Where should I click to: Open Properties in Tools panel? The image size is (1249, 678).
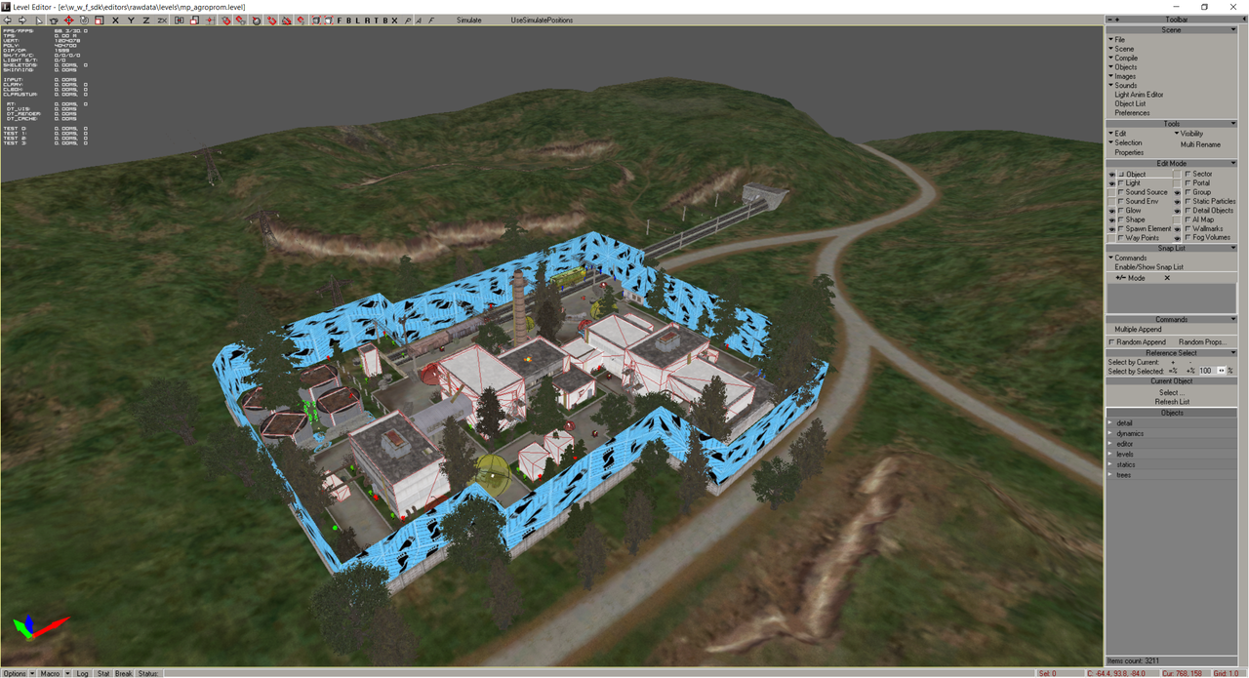click(1129, 152)
